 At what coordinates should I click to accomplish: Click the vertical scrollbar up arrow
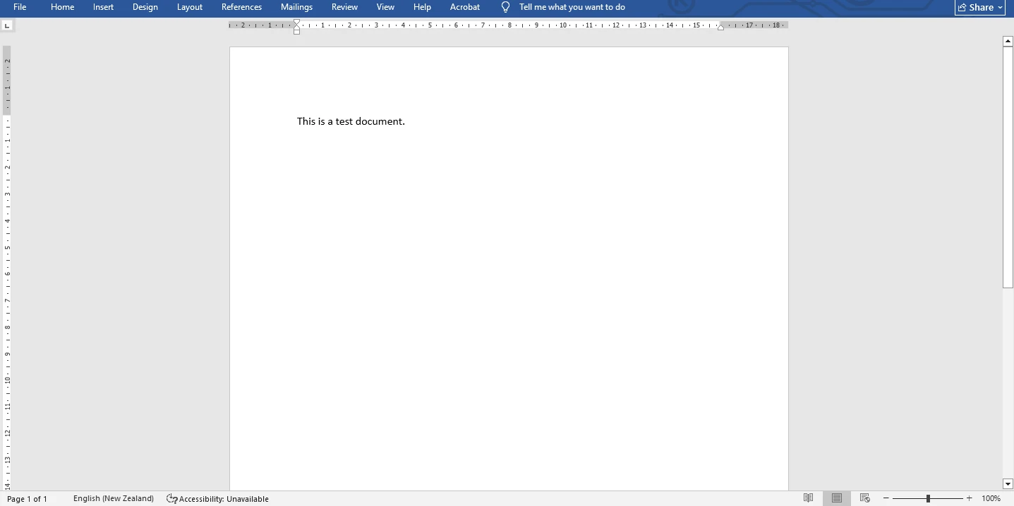(x=1008, y=41)
